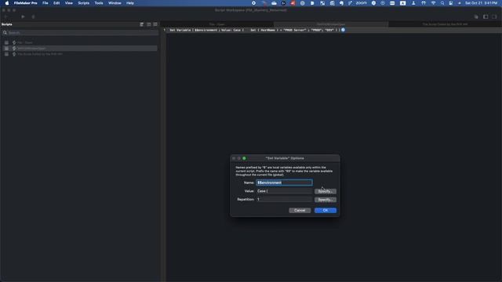Click the date and time display
Viewport: 502px width, 282px height.
point(481,3)
